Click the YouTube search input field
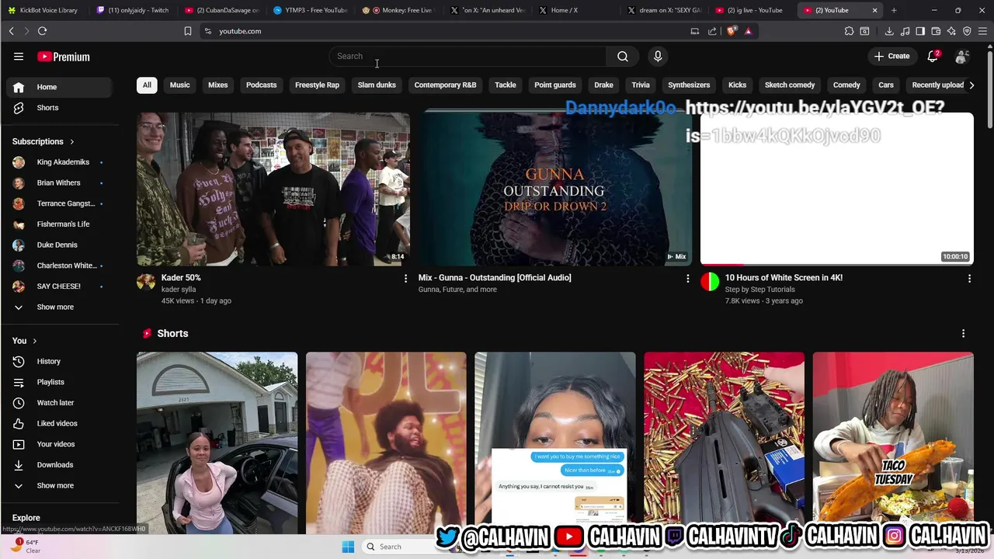This screenshot has height=559, width=994. coord(469,56)
